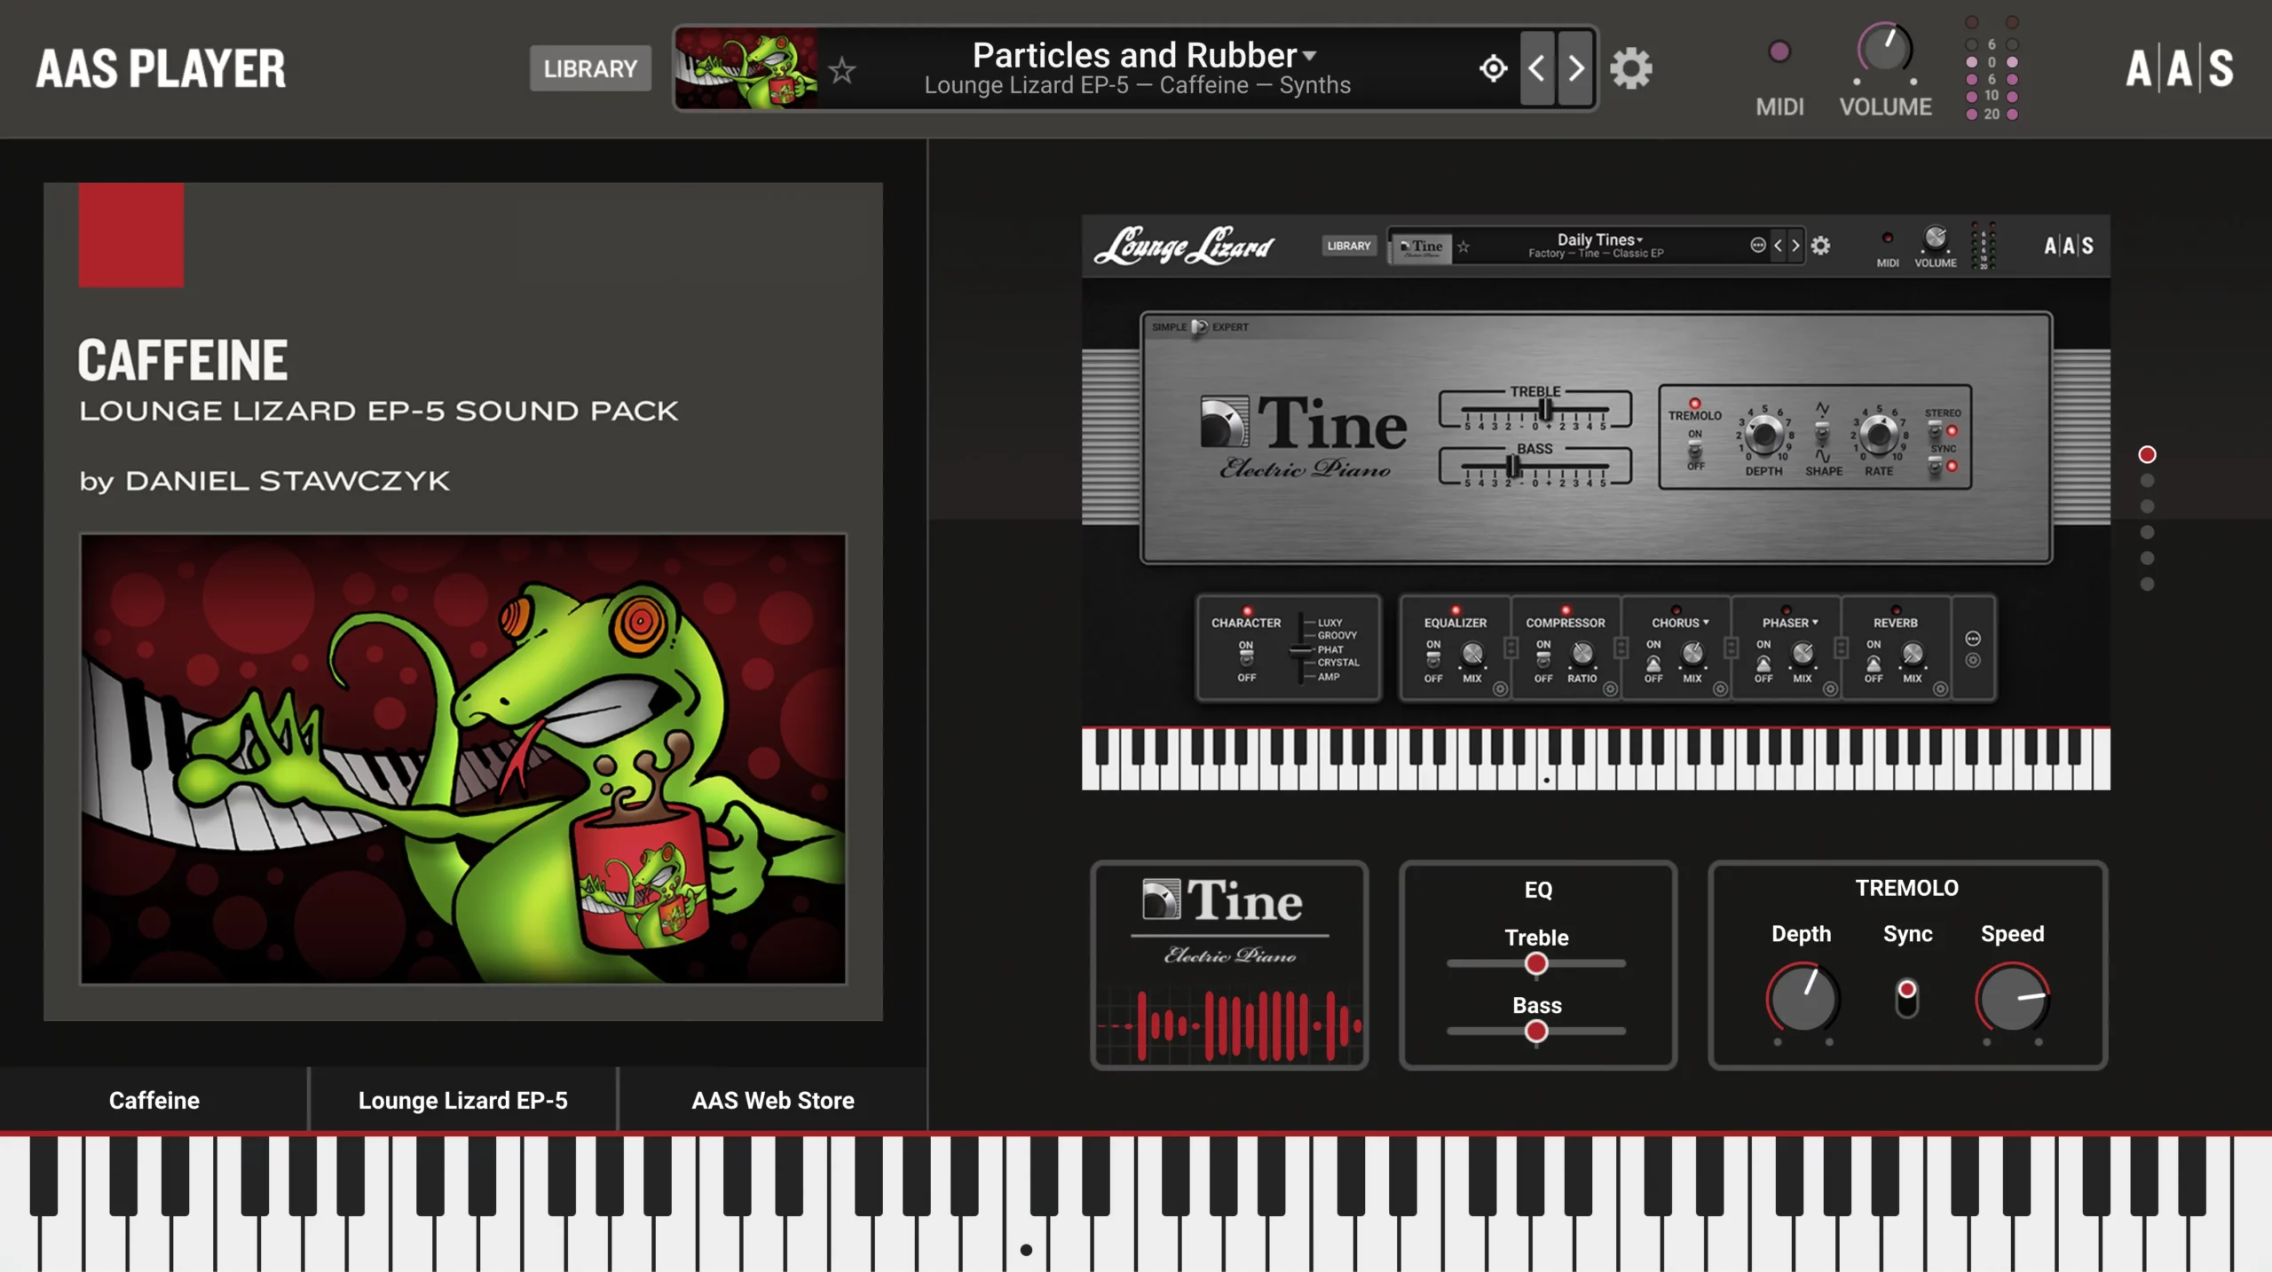Click the Tine Electric Piano waveform panel
The width and height of the screenshot is (2272, 1272).
pos(1229,965)
